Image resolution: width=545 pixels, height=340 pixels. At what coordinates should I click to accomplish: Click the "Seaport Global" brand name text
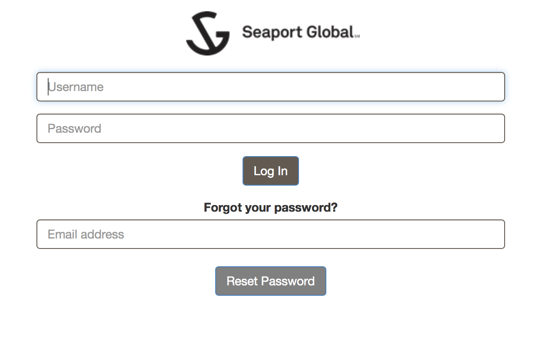(298, 32)
